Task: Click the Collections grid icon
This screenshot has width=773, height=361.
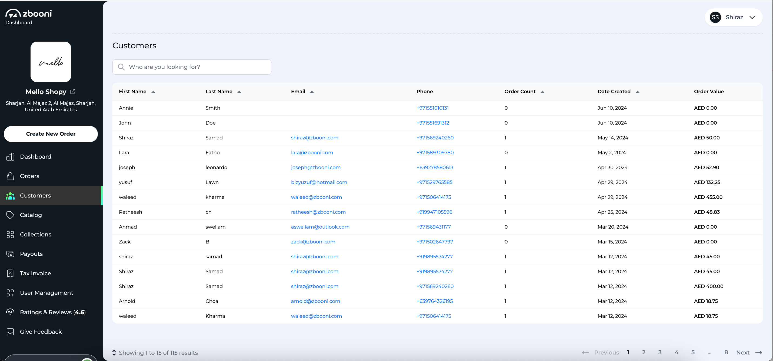Action: [10, 234]
